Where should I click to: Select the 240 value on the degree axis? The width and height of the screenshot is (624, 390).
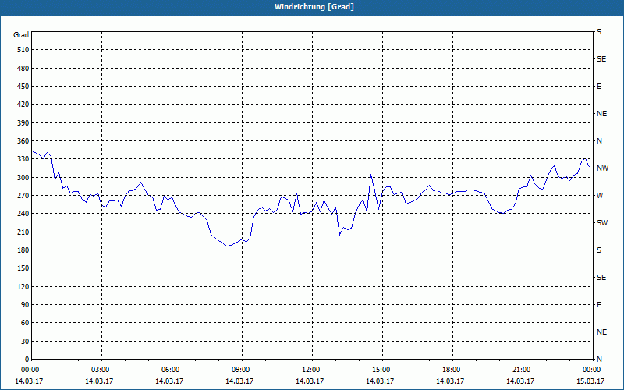(23, 214)
